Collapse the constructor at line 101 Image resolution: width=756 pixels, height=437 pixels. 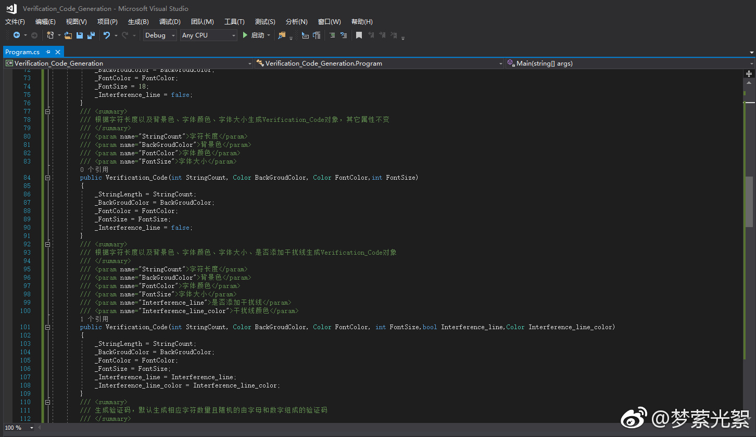point(47,327)
